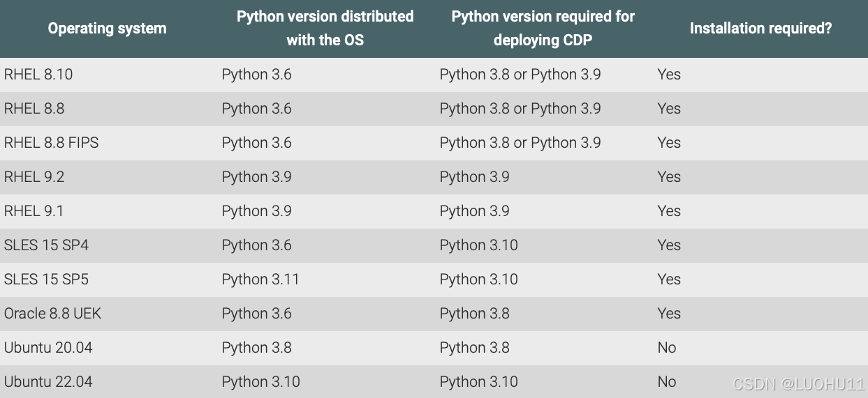Click distributed-with-OS 'Python 3.9' in RHEL 9.1 row
Image resolution: width=868 pixels, height=398 pixels.
point(257,211)
